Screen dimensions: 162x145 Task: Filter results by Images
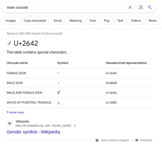pos(11,21)
